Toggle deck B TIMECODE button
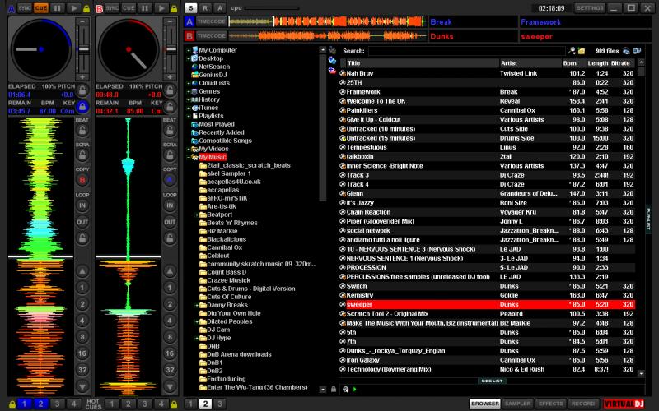Screen dimensions: 659x411 [212, 36]
